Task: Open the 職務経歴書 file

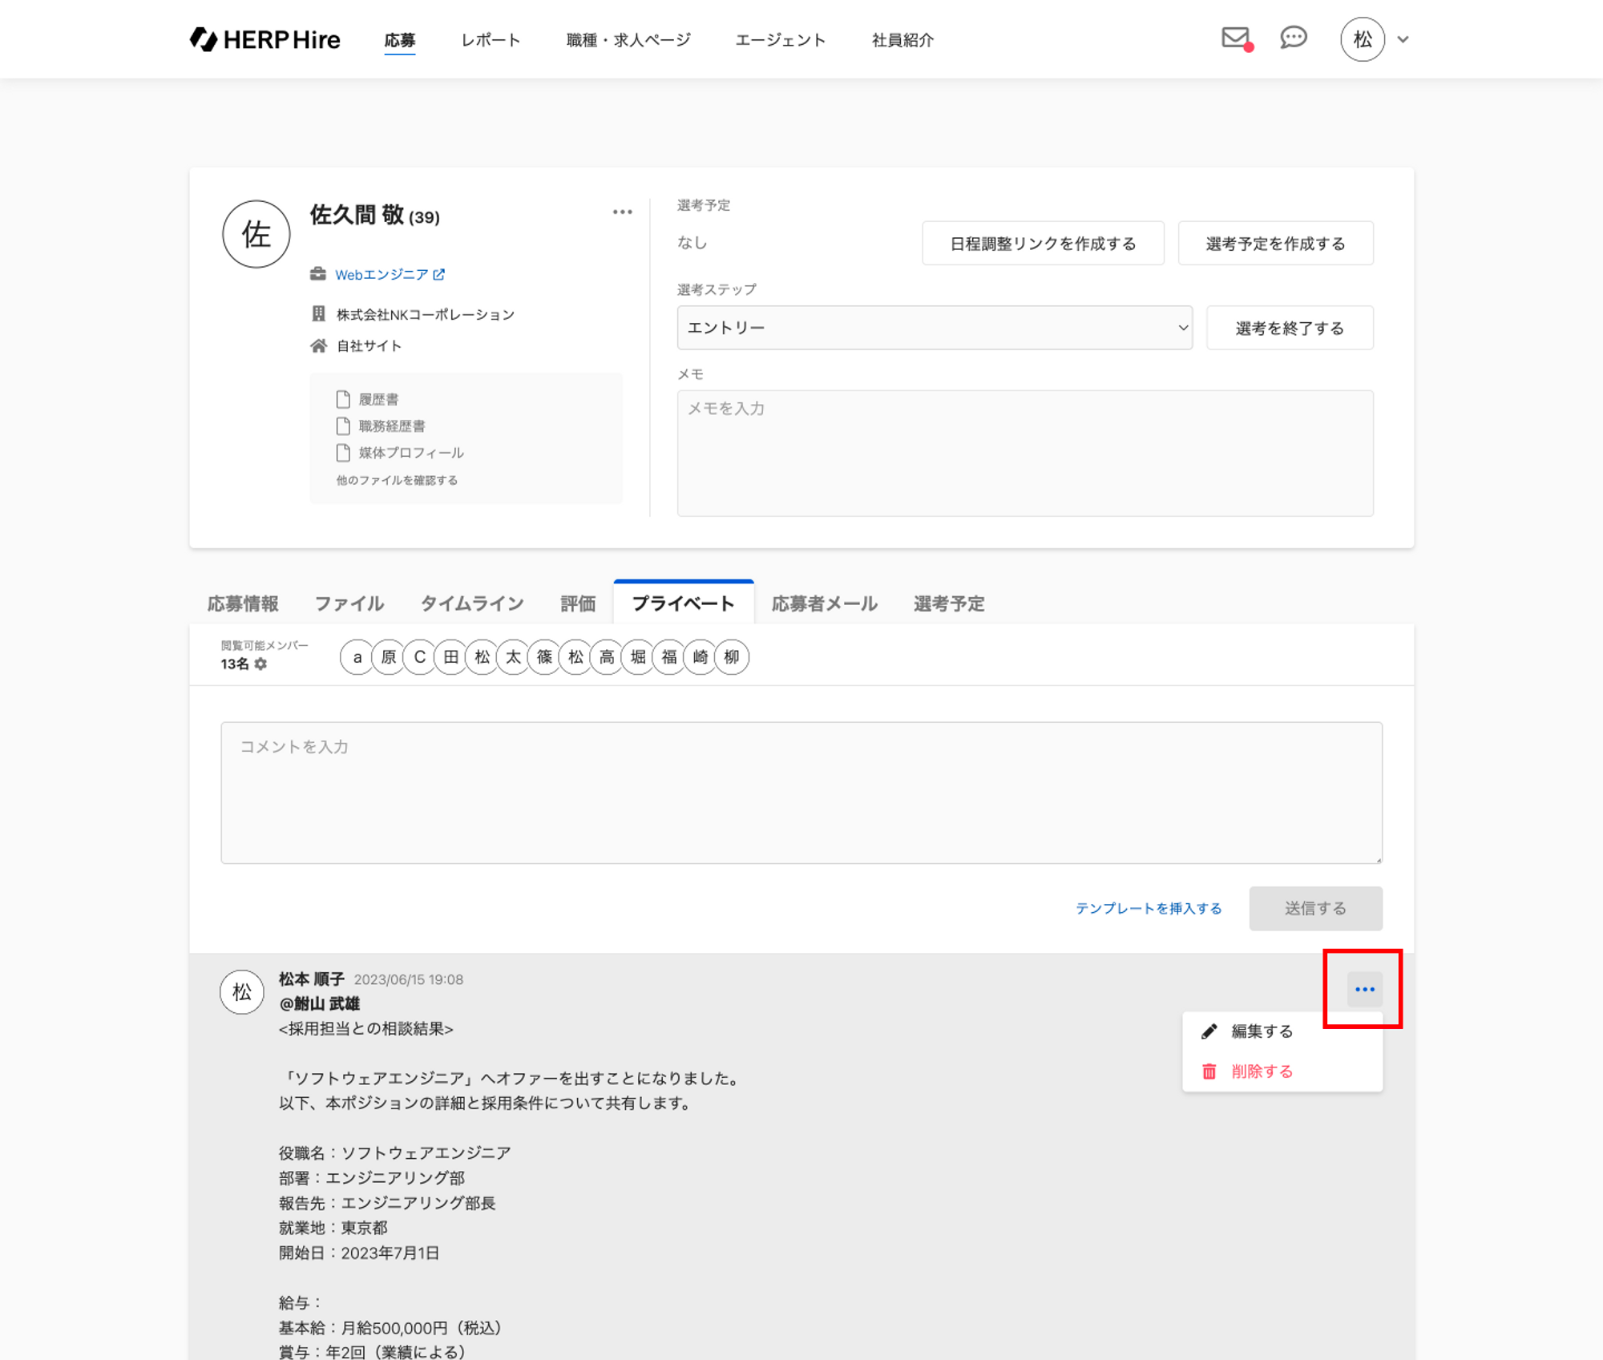Action: [x=391, y=426]
